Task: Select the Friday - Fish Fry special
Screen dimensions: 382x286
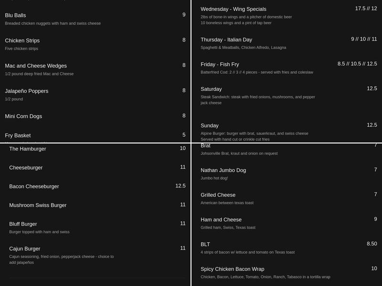Action: (220, 64)
